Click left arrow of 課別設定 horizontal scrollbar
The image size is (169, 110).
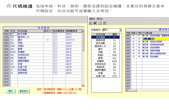click(x=127, y=90)
